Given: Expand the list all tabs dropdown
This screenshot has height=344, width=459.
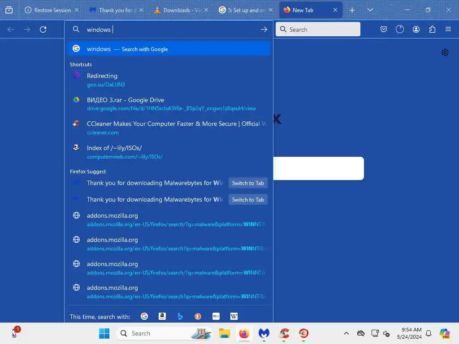Looking at the screenshot, I should click(370, 10).
